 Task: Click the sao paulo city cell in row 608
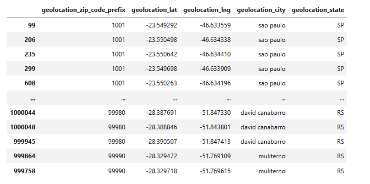coord(272,83)
